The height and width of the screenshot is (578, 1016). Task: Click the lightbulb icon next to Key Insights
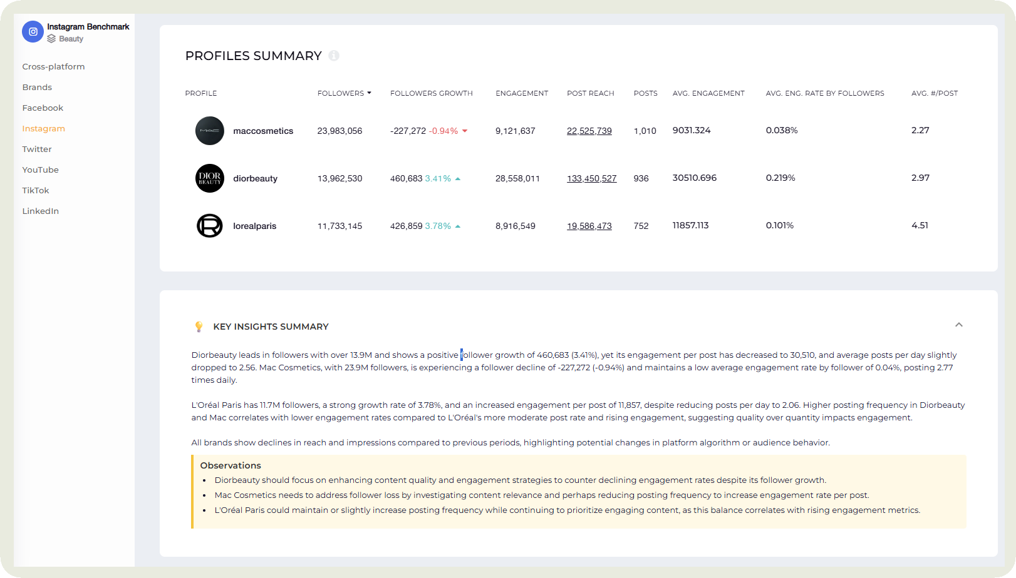pyautogui.click(x=199, y=327)
